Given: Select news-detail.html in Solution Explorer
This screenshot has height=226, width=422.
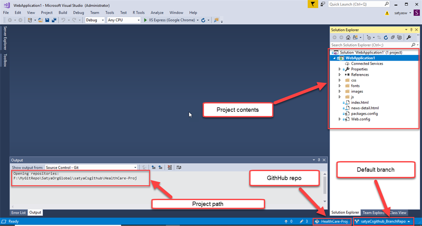Looking at the screenshot, I should point(365,108).
